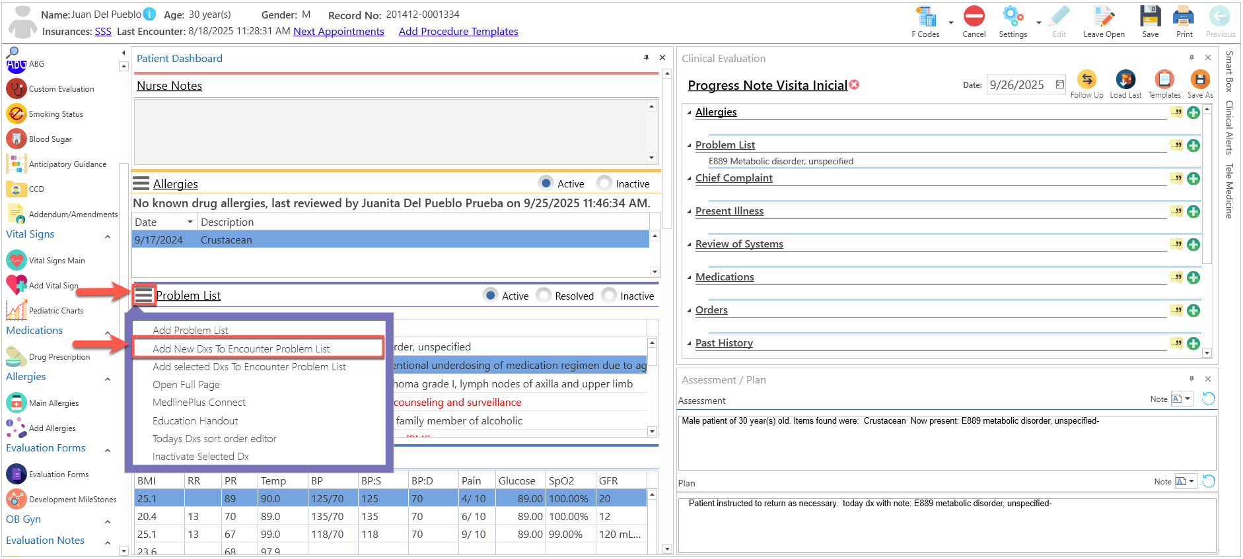The image size is (1243, 559).
Task: Open the Tele Medicine side tab
Action: click(1229, 191)
